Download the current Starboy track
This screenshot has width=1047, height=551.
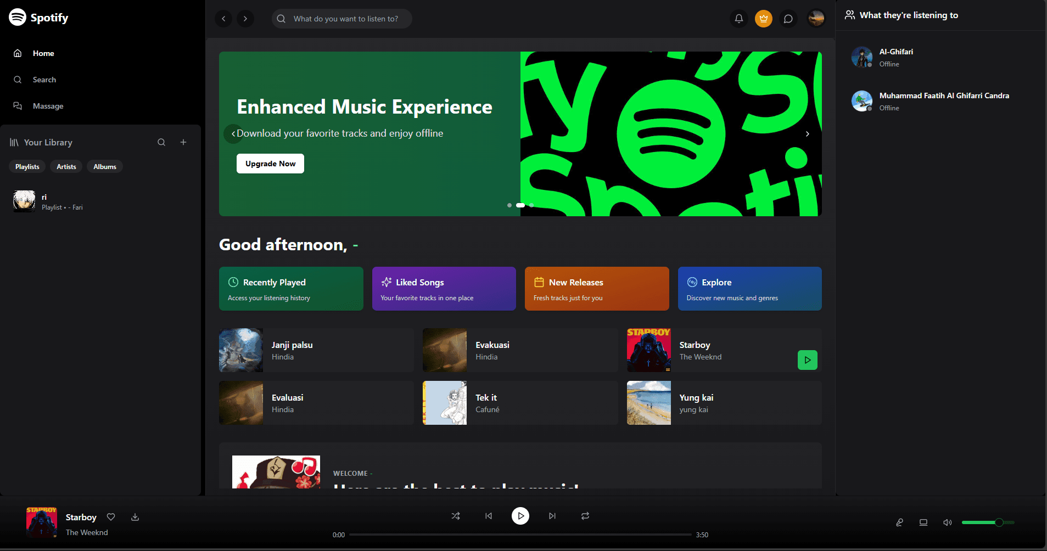click(x=135, y=517)
